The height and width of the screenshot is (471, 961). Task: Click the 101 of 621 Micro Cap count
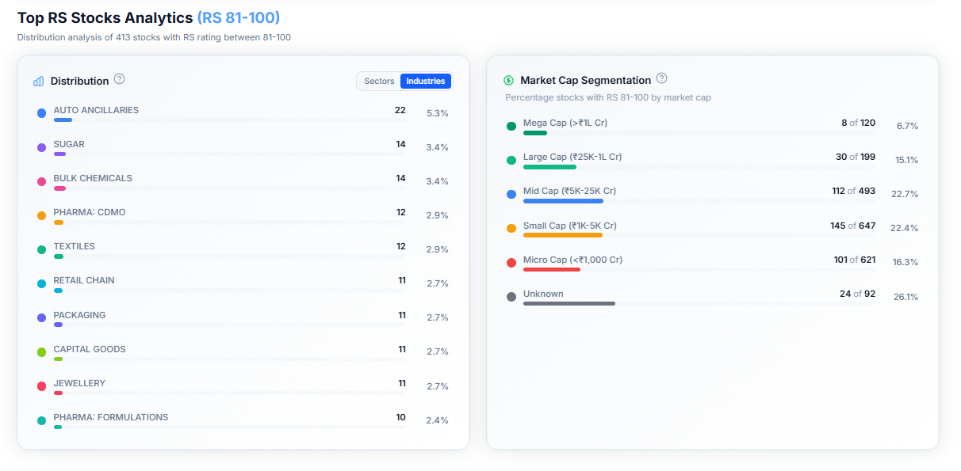855,260
